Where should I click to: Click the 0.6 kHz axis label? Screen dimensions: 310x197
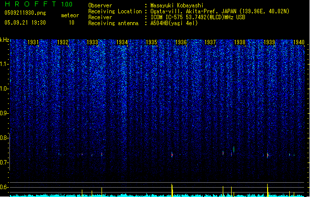coord(4,187)
